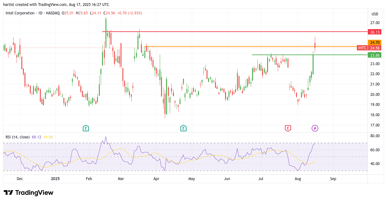
Task: Click the green earnings marker near late April
Action: click(x=183, y=128)
